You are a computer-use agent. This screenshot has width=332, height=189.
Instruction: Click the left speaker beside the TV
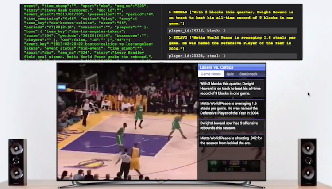(17, 162)
